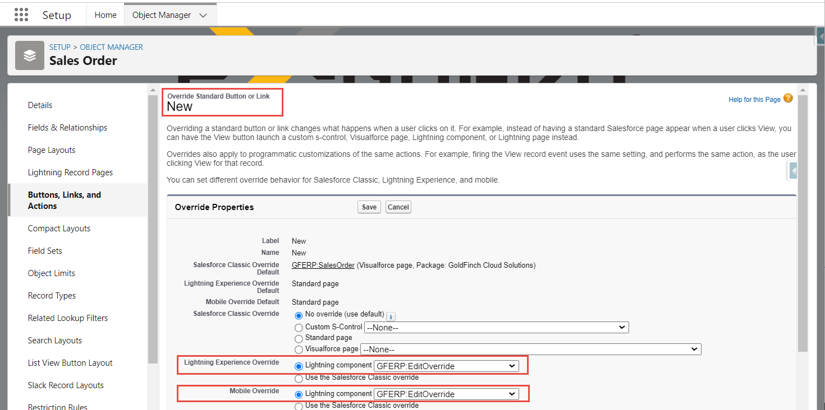This screenshot has height=410, width=825.
Task: Open Compact Layouts sidebar item
Action: (x=59, y=229)
